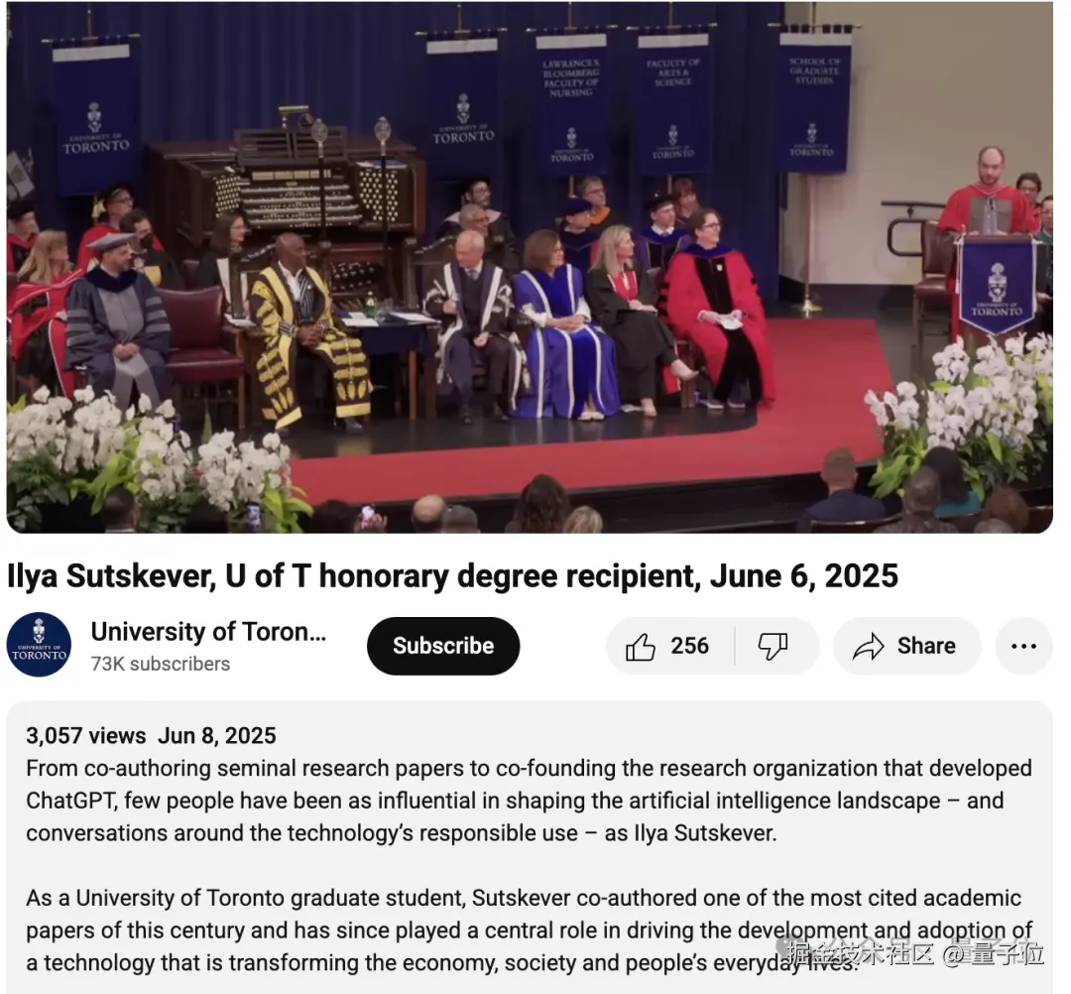Viewport: 1071px width, 994px height.
Task: Click the first description paragraph about ChatGPT
Action: click(x=529, y=801)
